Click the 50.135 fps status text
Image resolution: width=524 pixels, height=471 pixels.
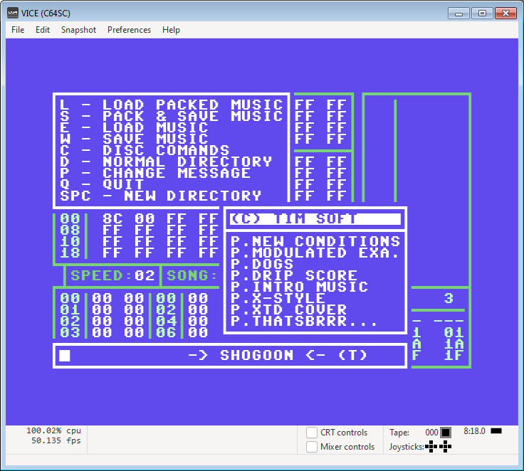(x=56, y=440)
